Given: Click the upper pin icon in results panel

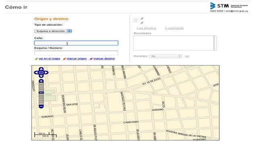Looking at the screenshot, I should coord(142,19).
